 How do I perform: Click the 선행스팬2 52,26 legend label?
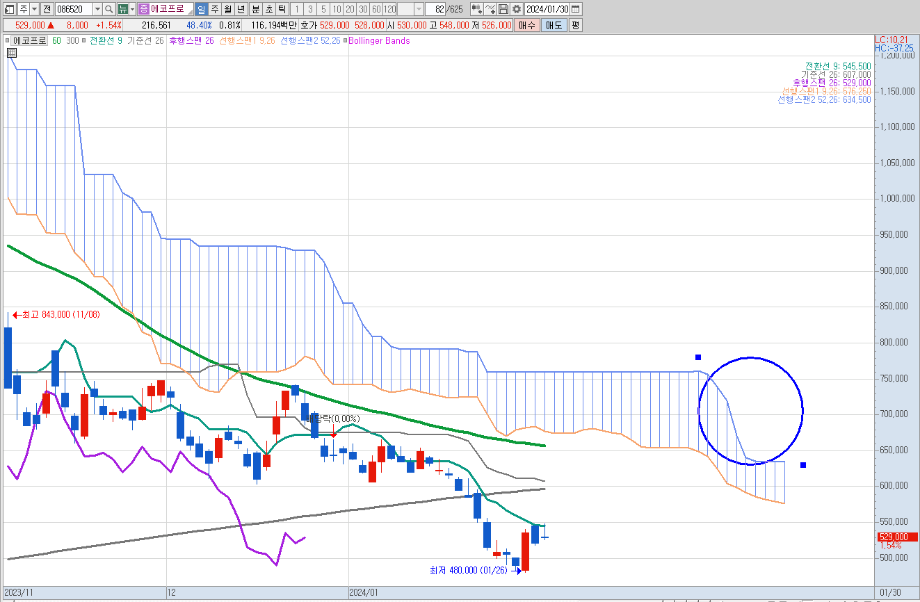tap(310, 41)
